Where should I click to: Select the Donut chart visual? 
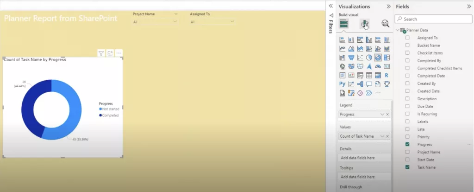point(378,58)
